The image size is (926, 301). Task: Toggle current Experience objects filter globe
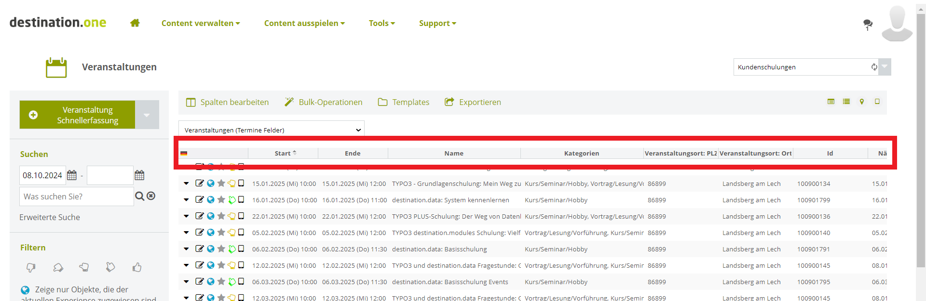point(25,290)
